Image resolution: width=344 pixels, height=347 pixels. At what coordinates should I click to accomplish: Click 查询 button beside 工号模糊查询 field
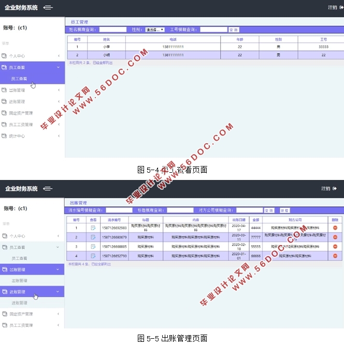point(234,30)
